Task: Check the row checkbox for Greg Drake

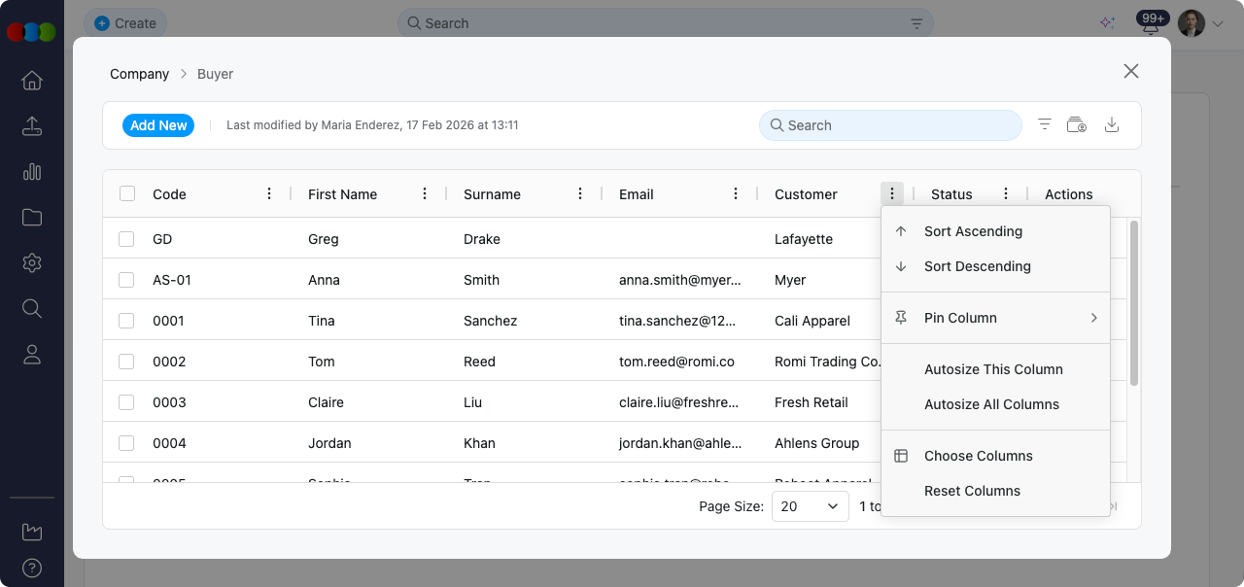Action: [x=127, y=239]
